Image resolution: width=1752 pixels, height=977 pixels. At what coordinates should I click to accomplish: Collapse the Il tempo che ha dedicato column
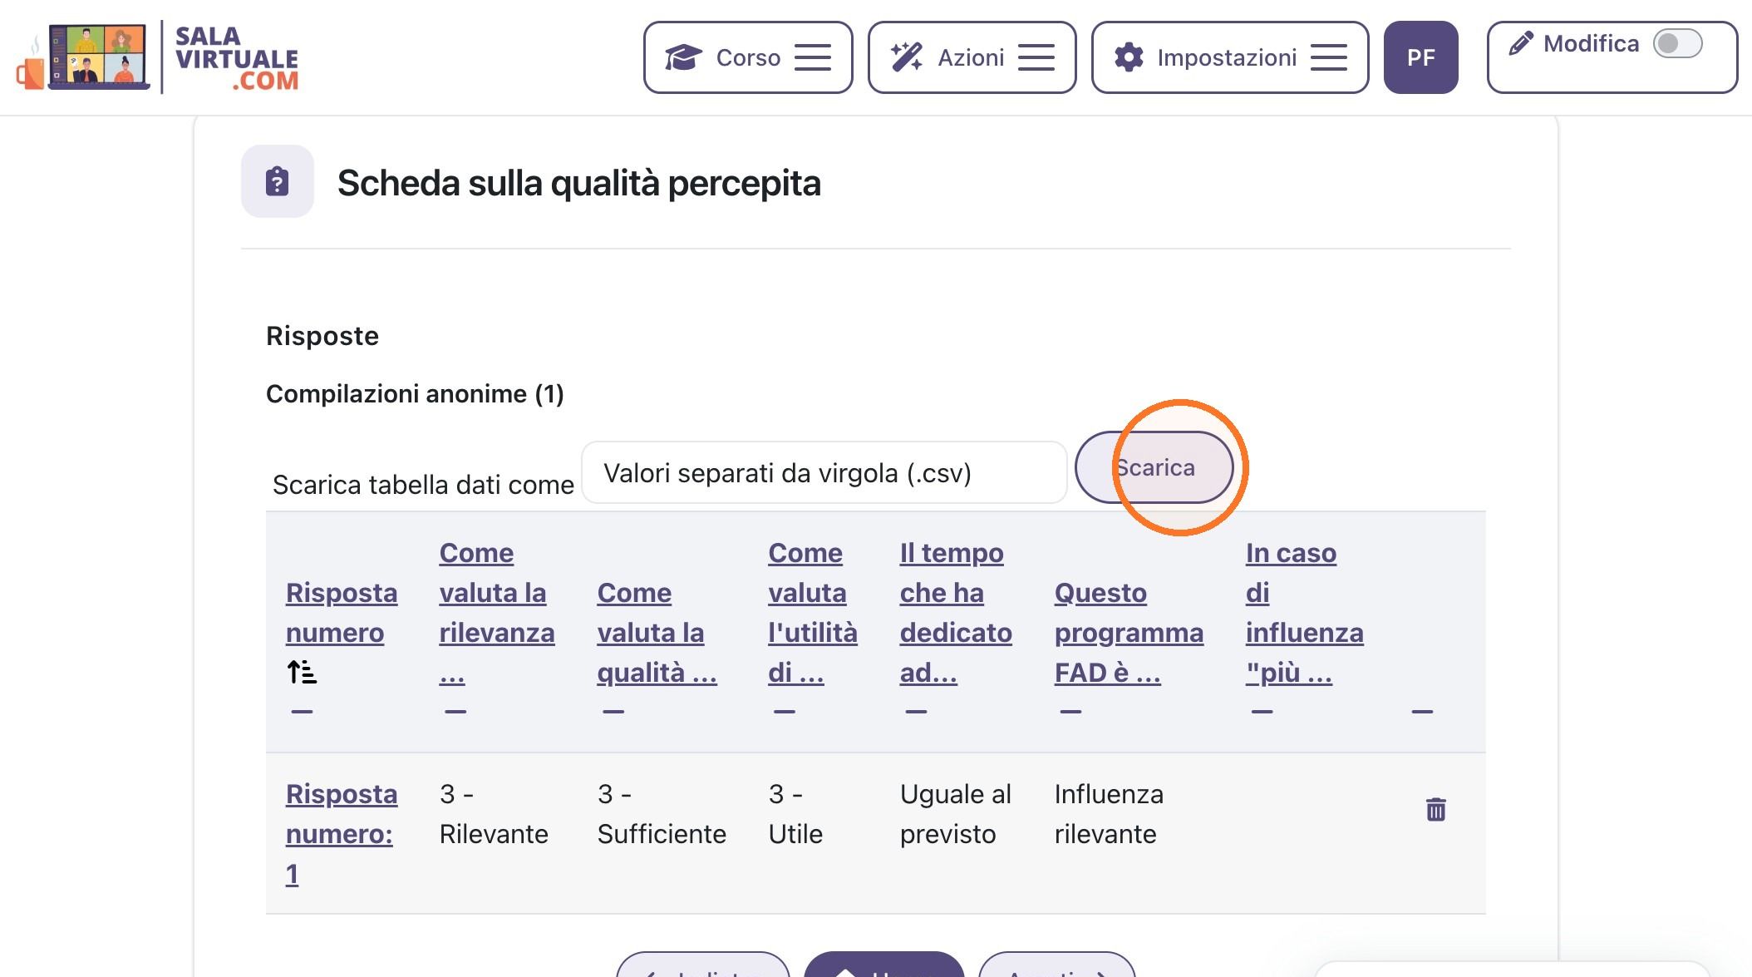pyautogui.click(x=916, y=712)
